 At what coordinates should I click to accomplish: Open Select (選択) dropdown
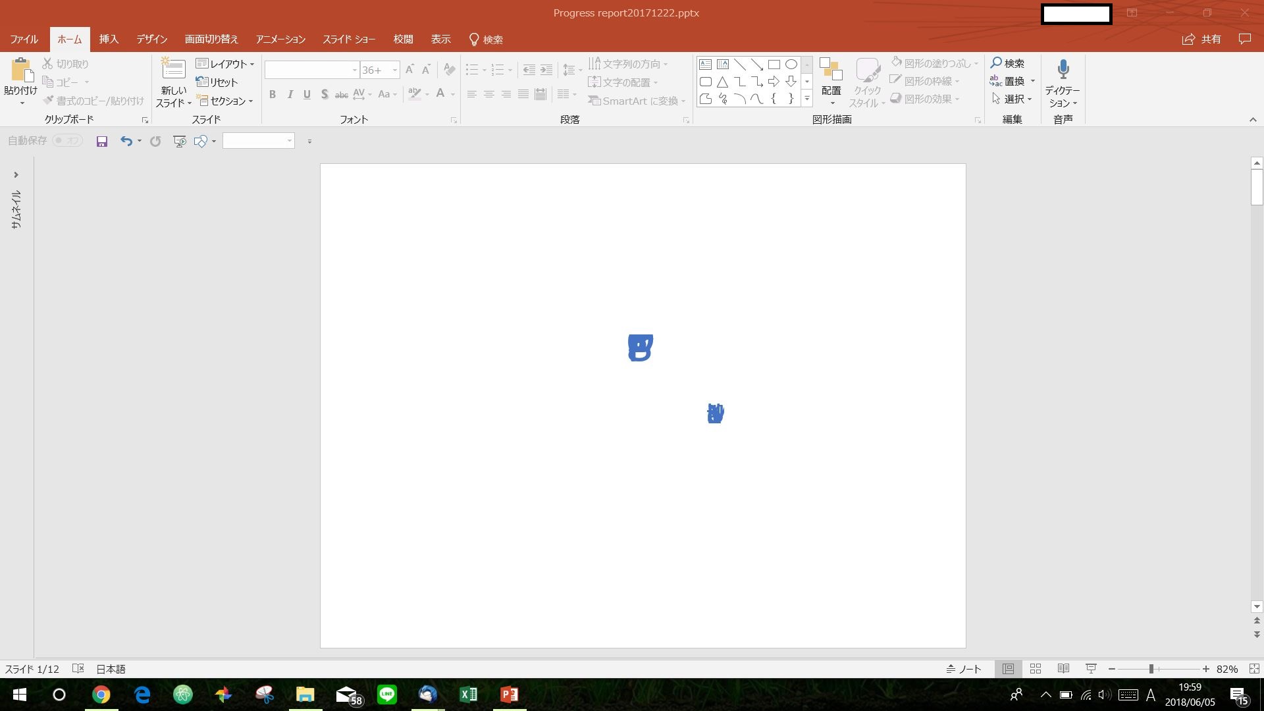(1013, 99)
